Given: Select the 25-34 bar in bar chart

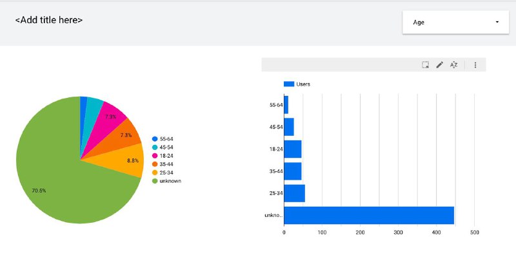Looking at the screenshot, I should pos(295,193).
